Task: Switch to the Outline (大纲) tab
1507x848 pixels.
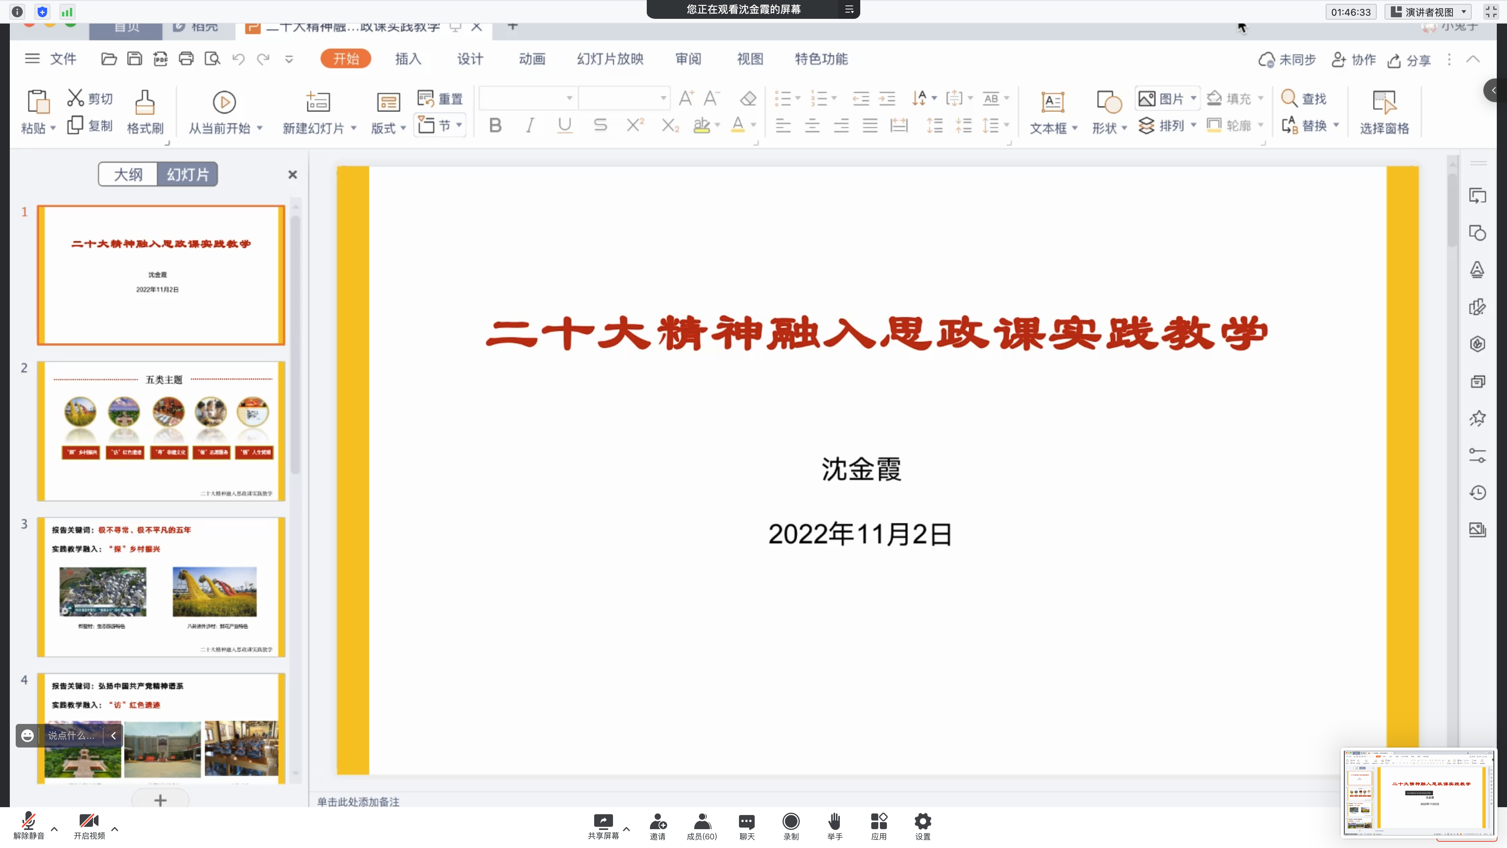Action: pyautogui.click(x=128, y=174)
